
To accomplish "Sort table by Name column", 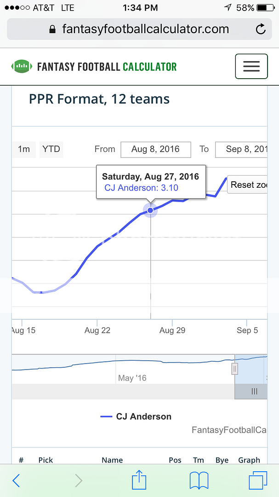I will 112,460.
